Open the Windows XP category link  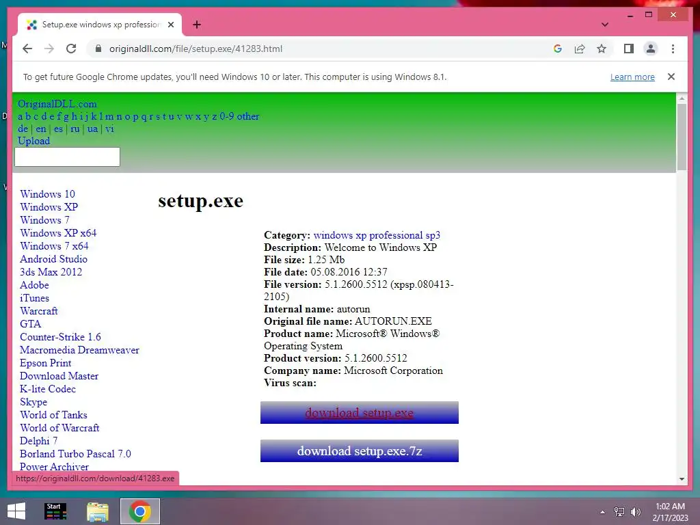[49, 207]
